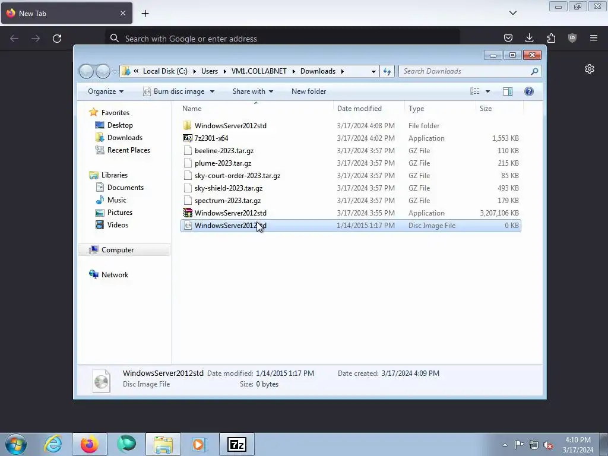Click Firefox reload page button
608x456 pixels.
57,39
